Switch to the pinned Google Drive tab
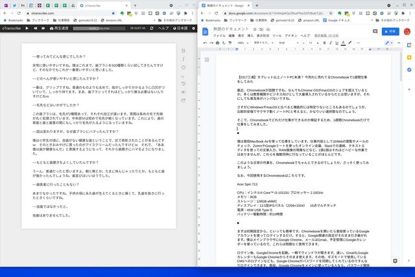This screenshot has width=415, height=277. 73,5
